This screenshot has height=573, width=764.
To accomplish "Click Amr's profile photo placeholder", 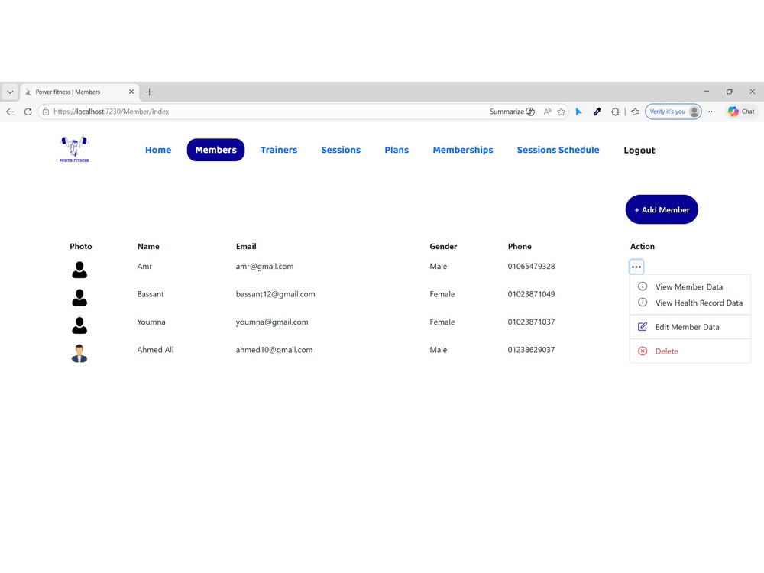I will point(79,270).
